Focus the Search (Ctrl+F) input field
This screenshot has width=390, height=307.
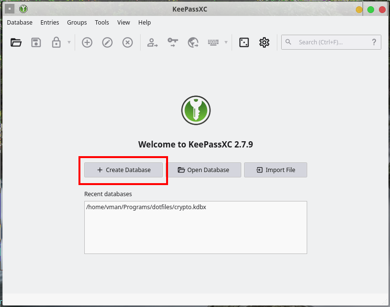[331, 42]
